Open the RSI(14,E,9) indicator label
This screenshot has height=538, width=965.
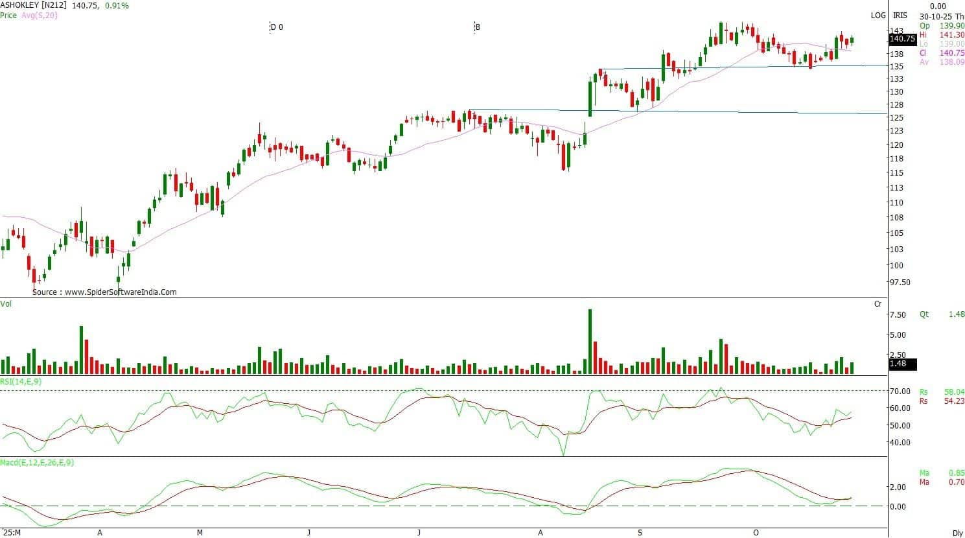coord(21,382)
